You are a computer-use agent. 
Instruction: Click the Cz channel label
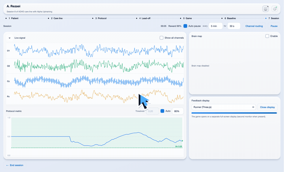tap(8, 81)
